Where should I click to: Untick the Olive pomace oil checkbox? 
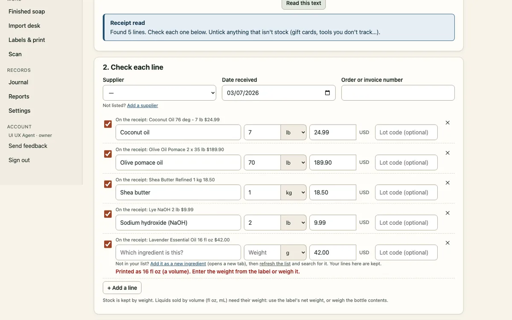tap(108, 154)
